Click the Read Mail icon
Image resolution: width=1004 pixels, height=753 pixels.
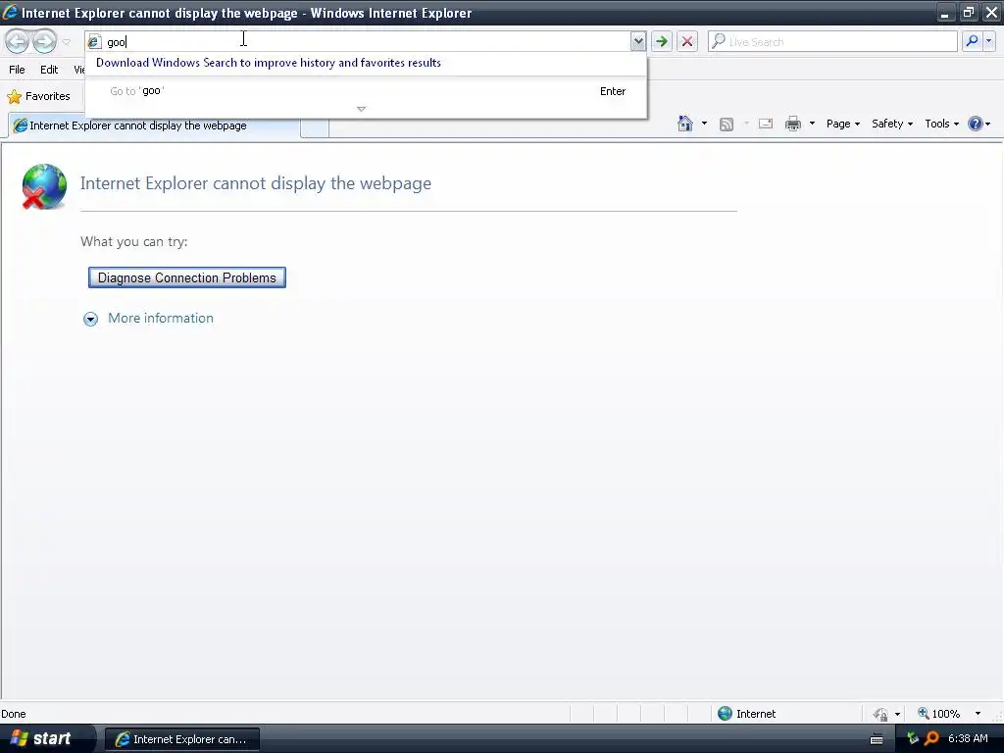point(766,125)
